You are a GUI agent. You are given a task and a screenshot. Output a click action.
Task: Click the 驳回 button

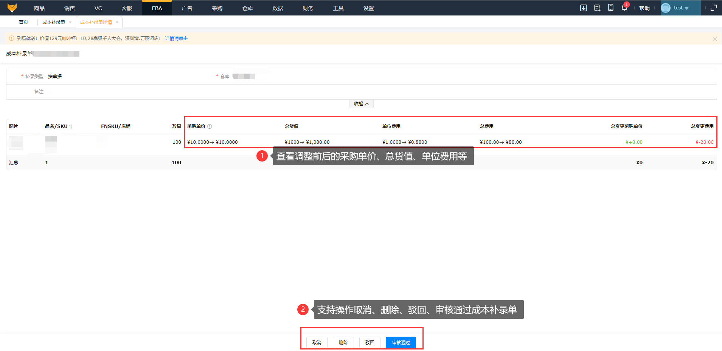click(370, 342)
